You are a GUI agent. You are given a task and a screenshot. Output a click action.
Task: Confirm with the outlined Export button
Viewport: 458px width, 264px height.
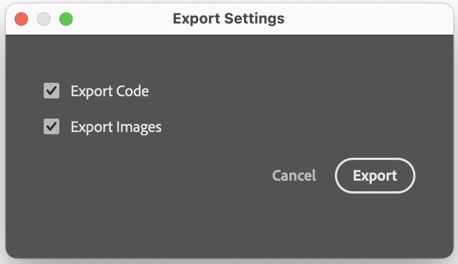point(375,176)
